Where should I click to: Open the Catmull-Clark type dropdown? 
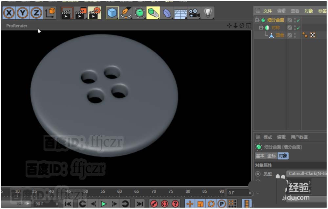point(307,174)
